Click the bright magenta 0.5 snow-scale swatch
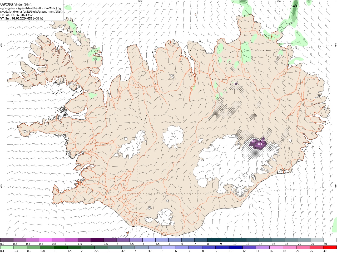The width and height of the screenshot is (337, 253). pyautogui.click(x=45, y=240)
